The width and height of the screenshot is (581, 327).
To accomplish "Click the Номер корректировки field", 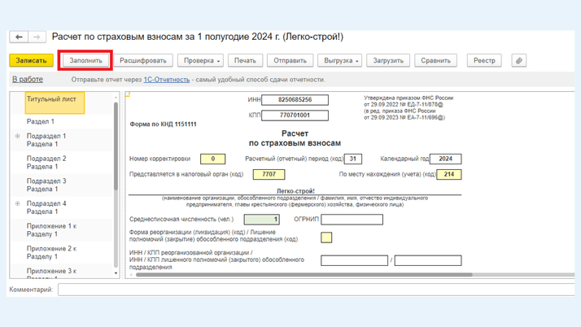I will tap(212, 159).
